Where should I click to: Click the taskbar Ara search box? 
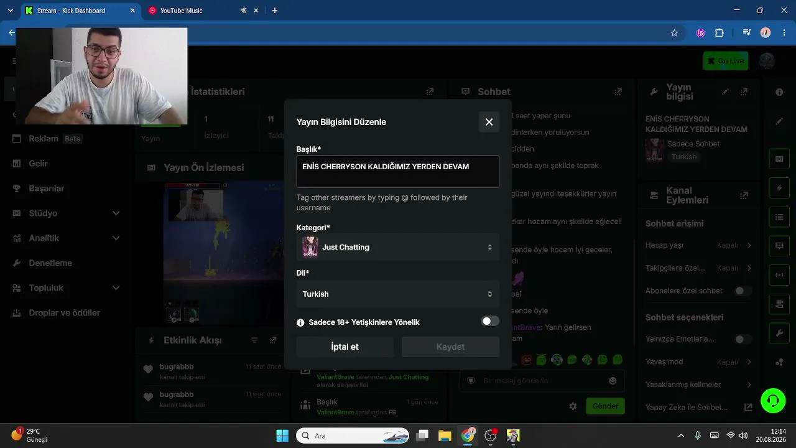coord(353,436)
